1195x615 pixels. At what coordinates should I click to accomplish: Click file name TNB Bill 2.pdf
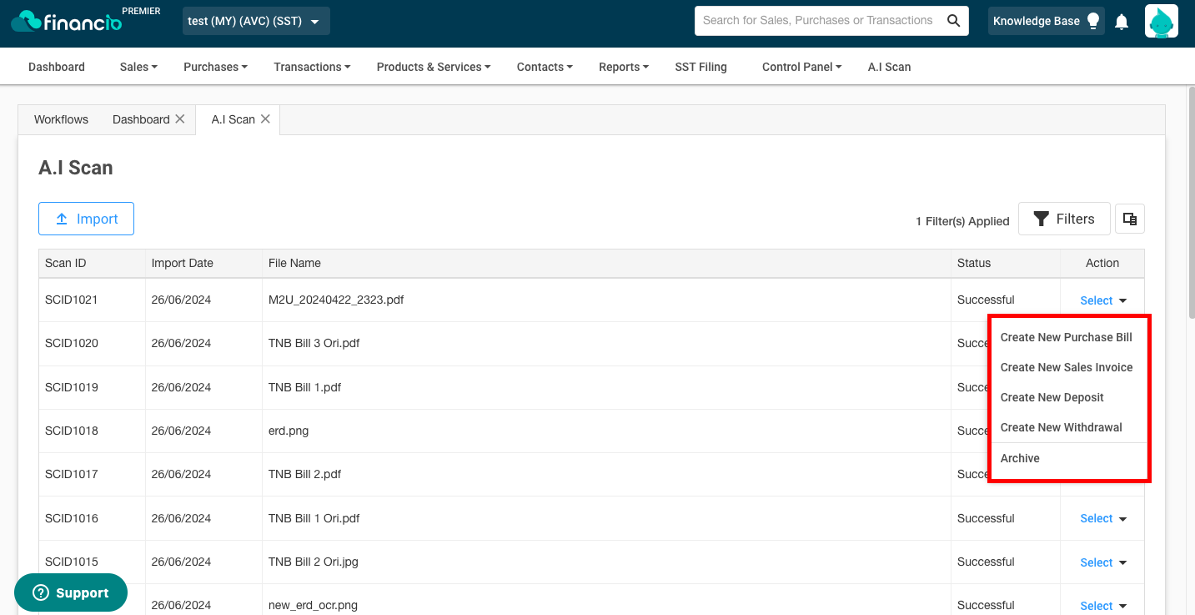click(x=304, y=474)
